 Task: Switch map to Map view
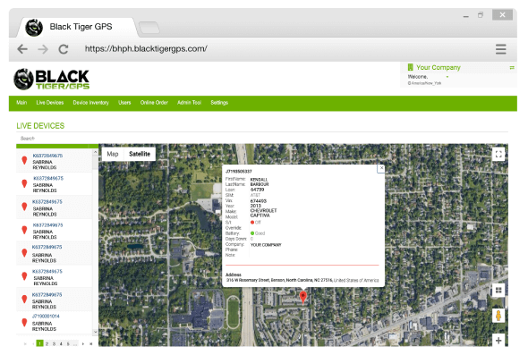point(113,154)
